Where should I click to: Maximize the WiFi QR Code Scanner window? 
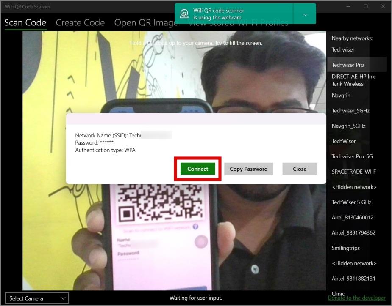[x=366, y=6]
